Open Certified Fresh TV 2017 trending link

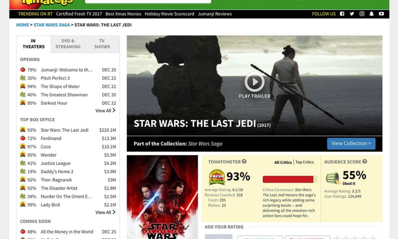(79, 14)
